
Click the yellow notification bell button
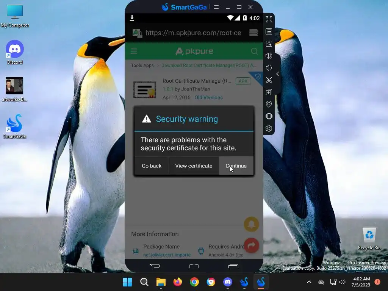(252, 224)
